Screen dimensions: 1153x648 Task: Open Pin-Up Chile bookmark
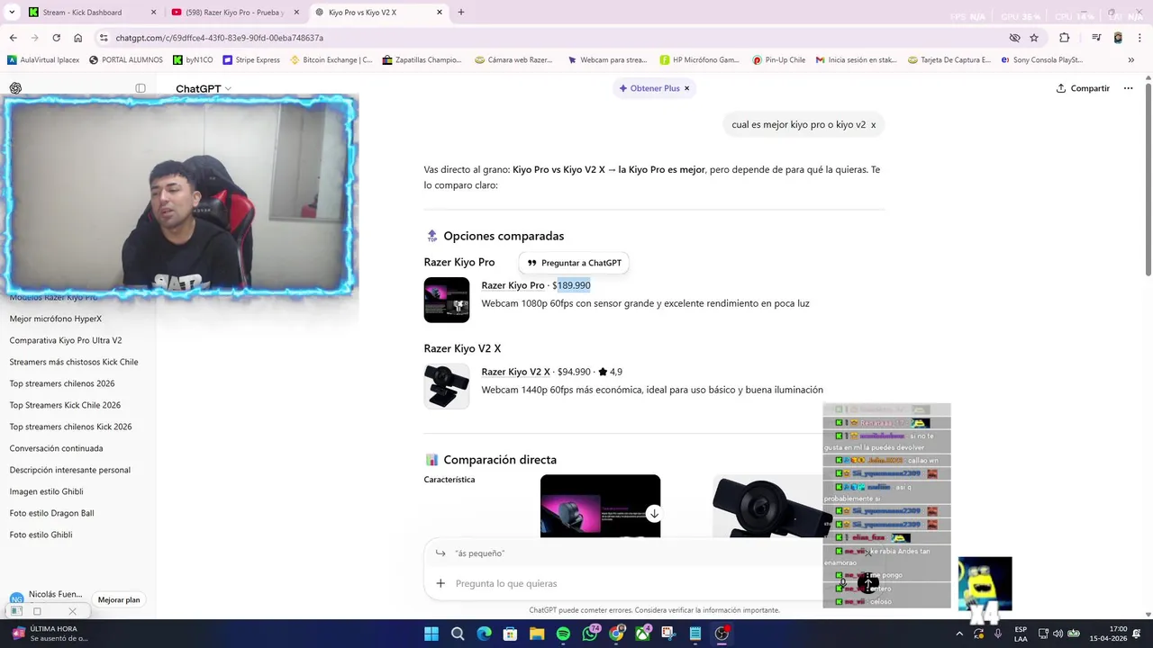778,60
